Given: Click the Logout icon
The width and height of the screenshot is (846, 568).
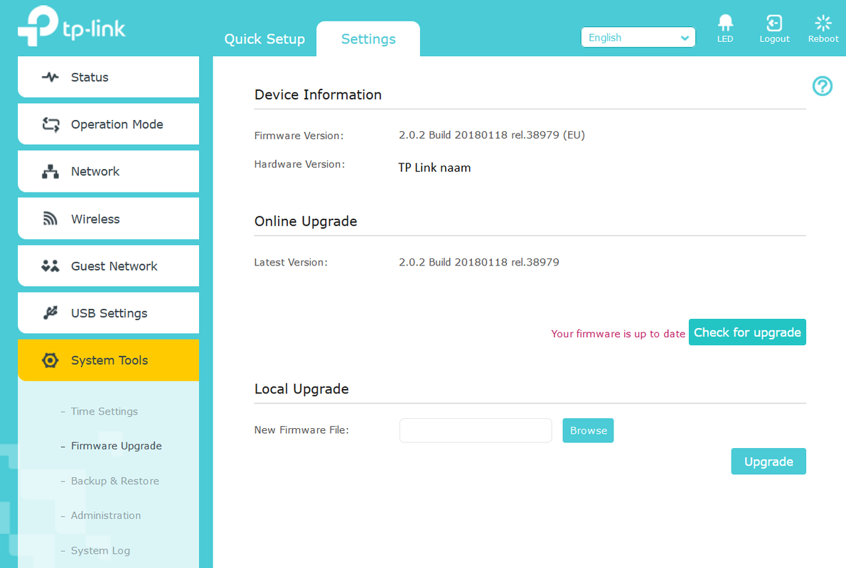Looking at the screenshot, I should click(x=774, y=23).
